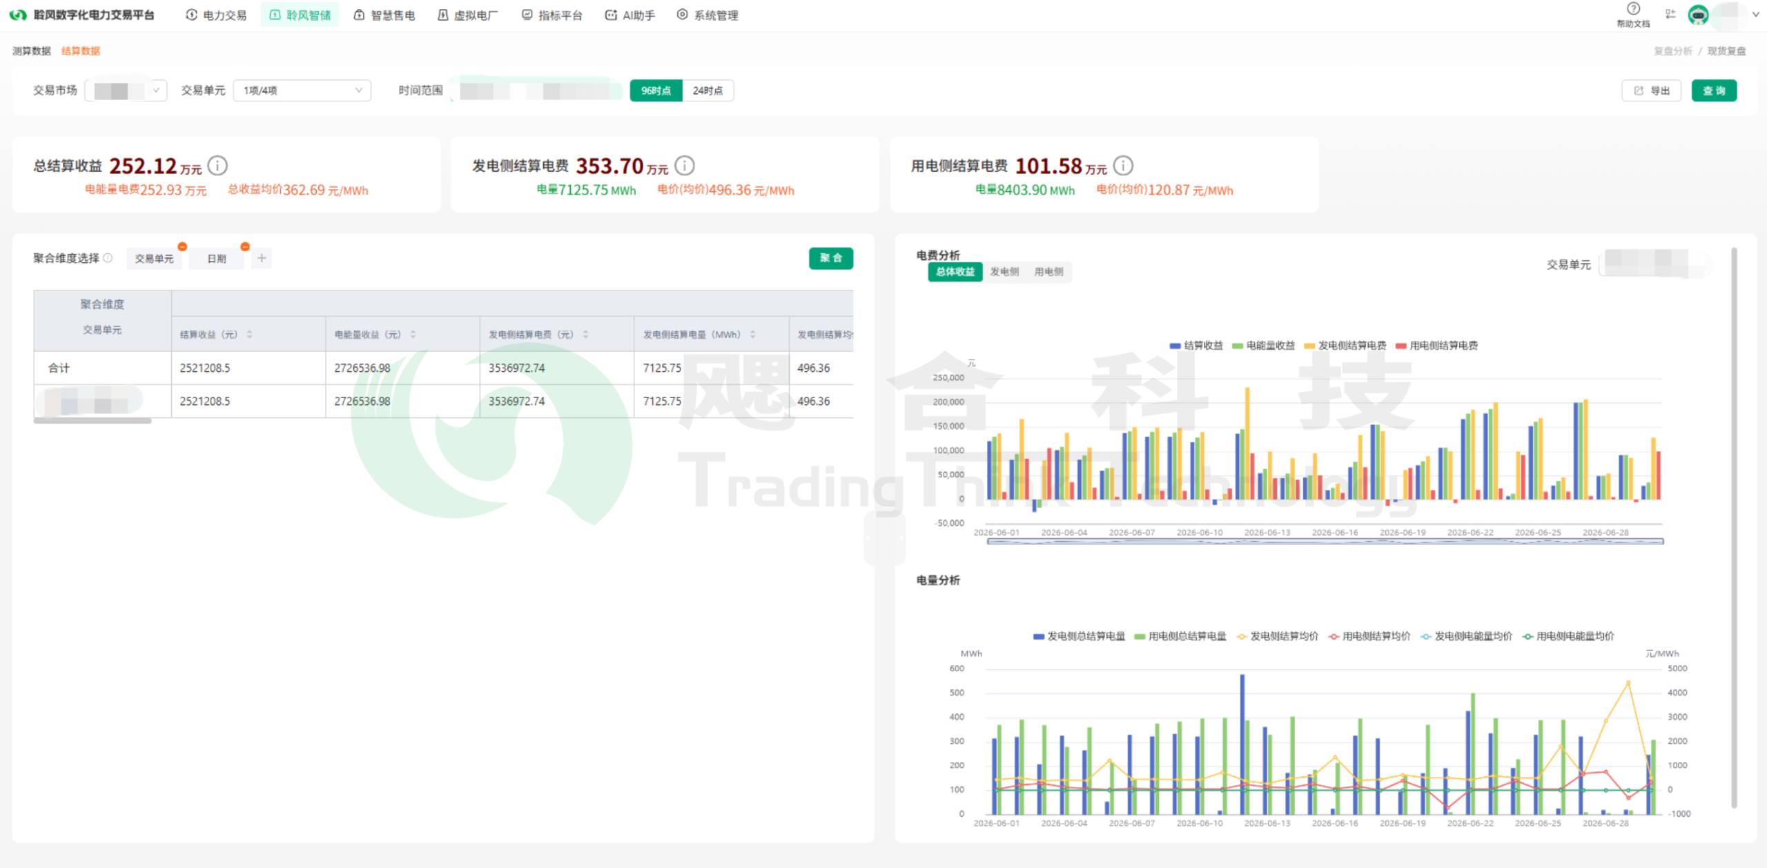Screen dimensions: 1767x868
Task: Click the right panel vertical scrollbar
Action: 1734,528
